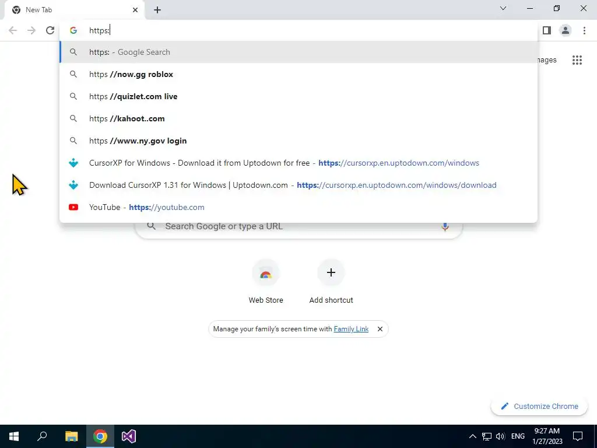Open the network status tray icon
Image resolution: width=597 pixels, height=448 pixels.
click(487, 436)
